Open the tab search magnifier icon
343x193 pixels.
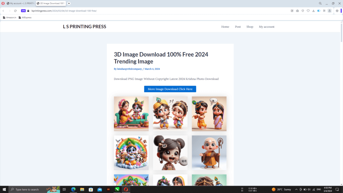tap(320, 3)
